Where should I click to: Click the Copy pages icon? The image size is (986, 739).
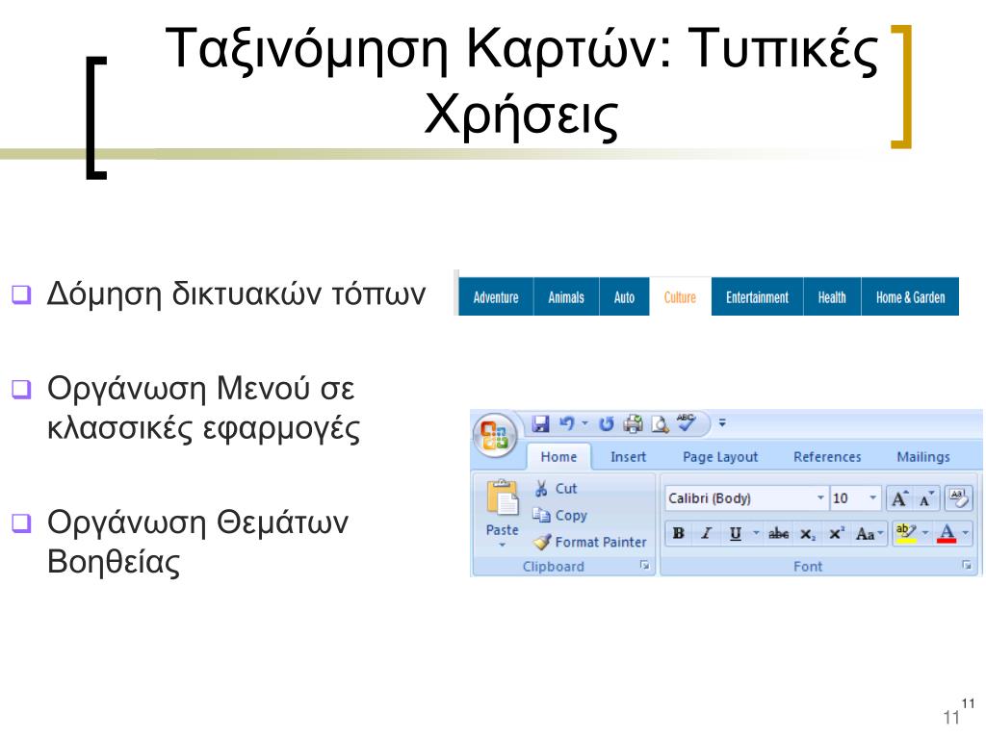(541, 515)
